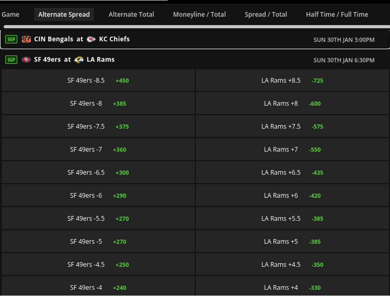Pick LA Rams +4.5 at -350
The width and height of the screenshot is (390, 296).
292,265
